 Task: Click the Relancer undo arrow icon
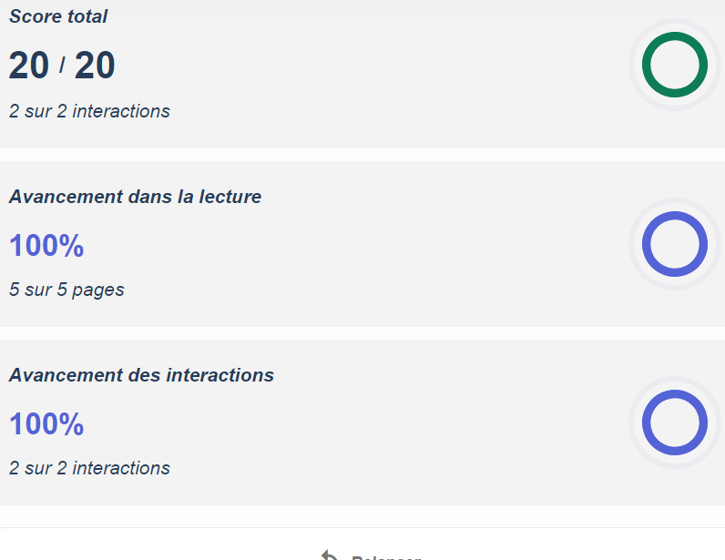point(330,555)
